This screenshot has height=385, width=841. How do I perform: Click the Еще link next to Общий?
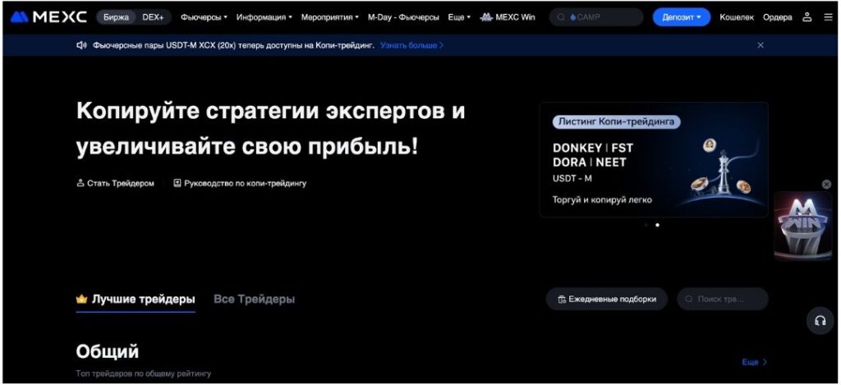tap(754, 362)
